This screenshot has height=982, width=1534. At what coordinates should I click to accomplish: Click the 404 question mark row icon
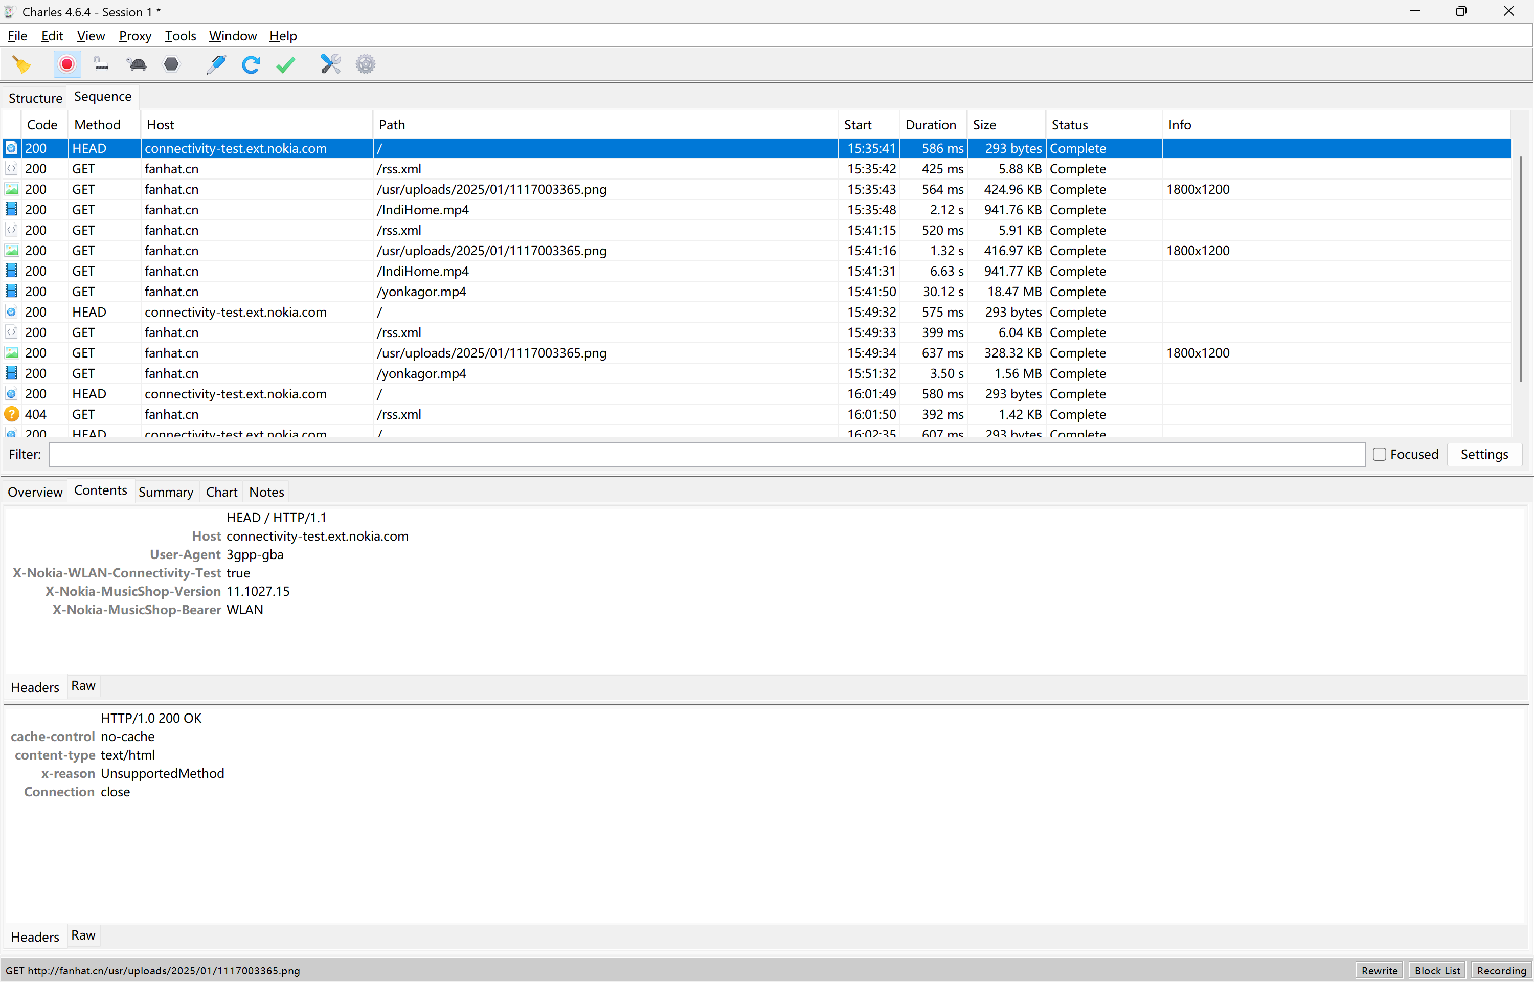(11, 414)
